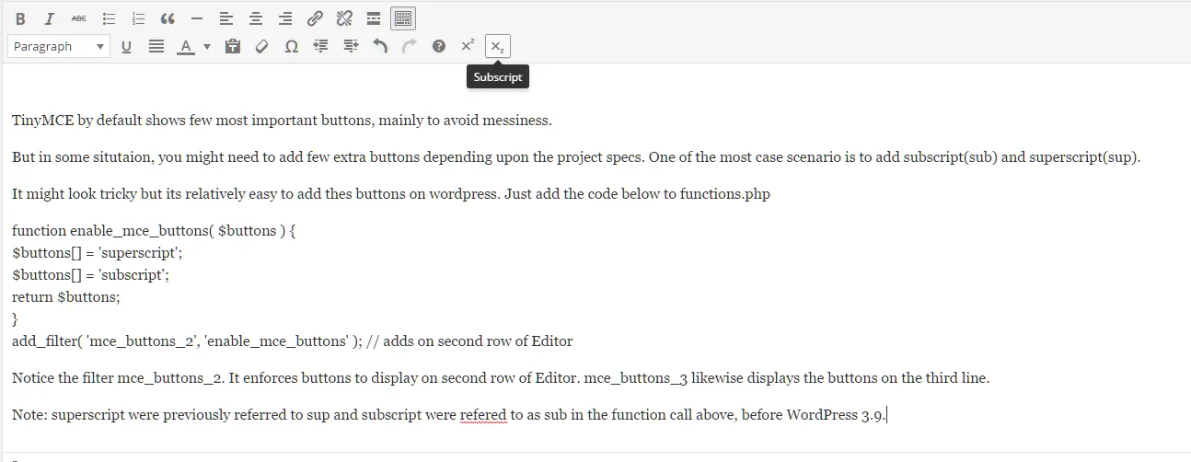Clear formatting with eraser icon

[x=262, y=46]
